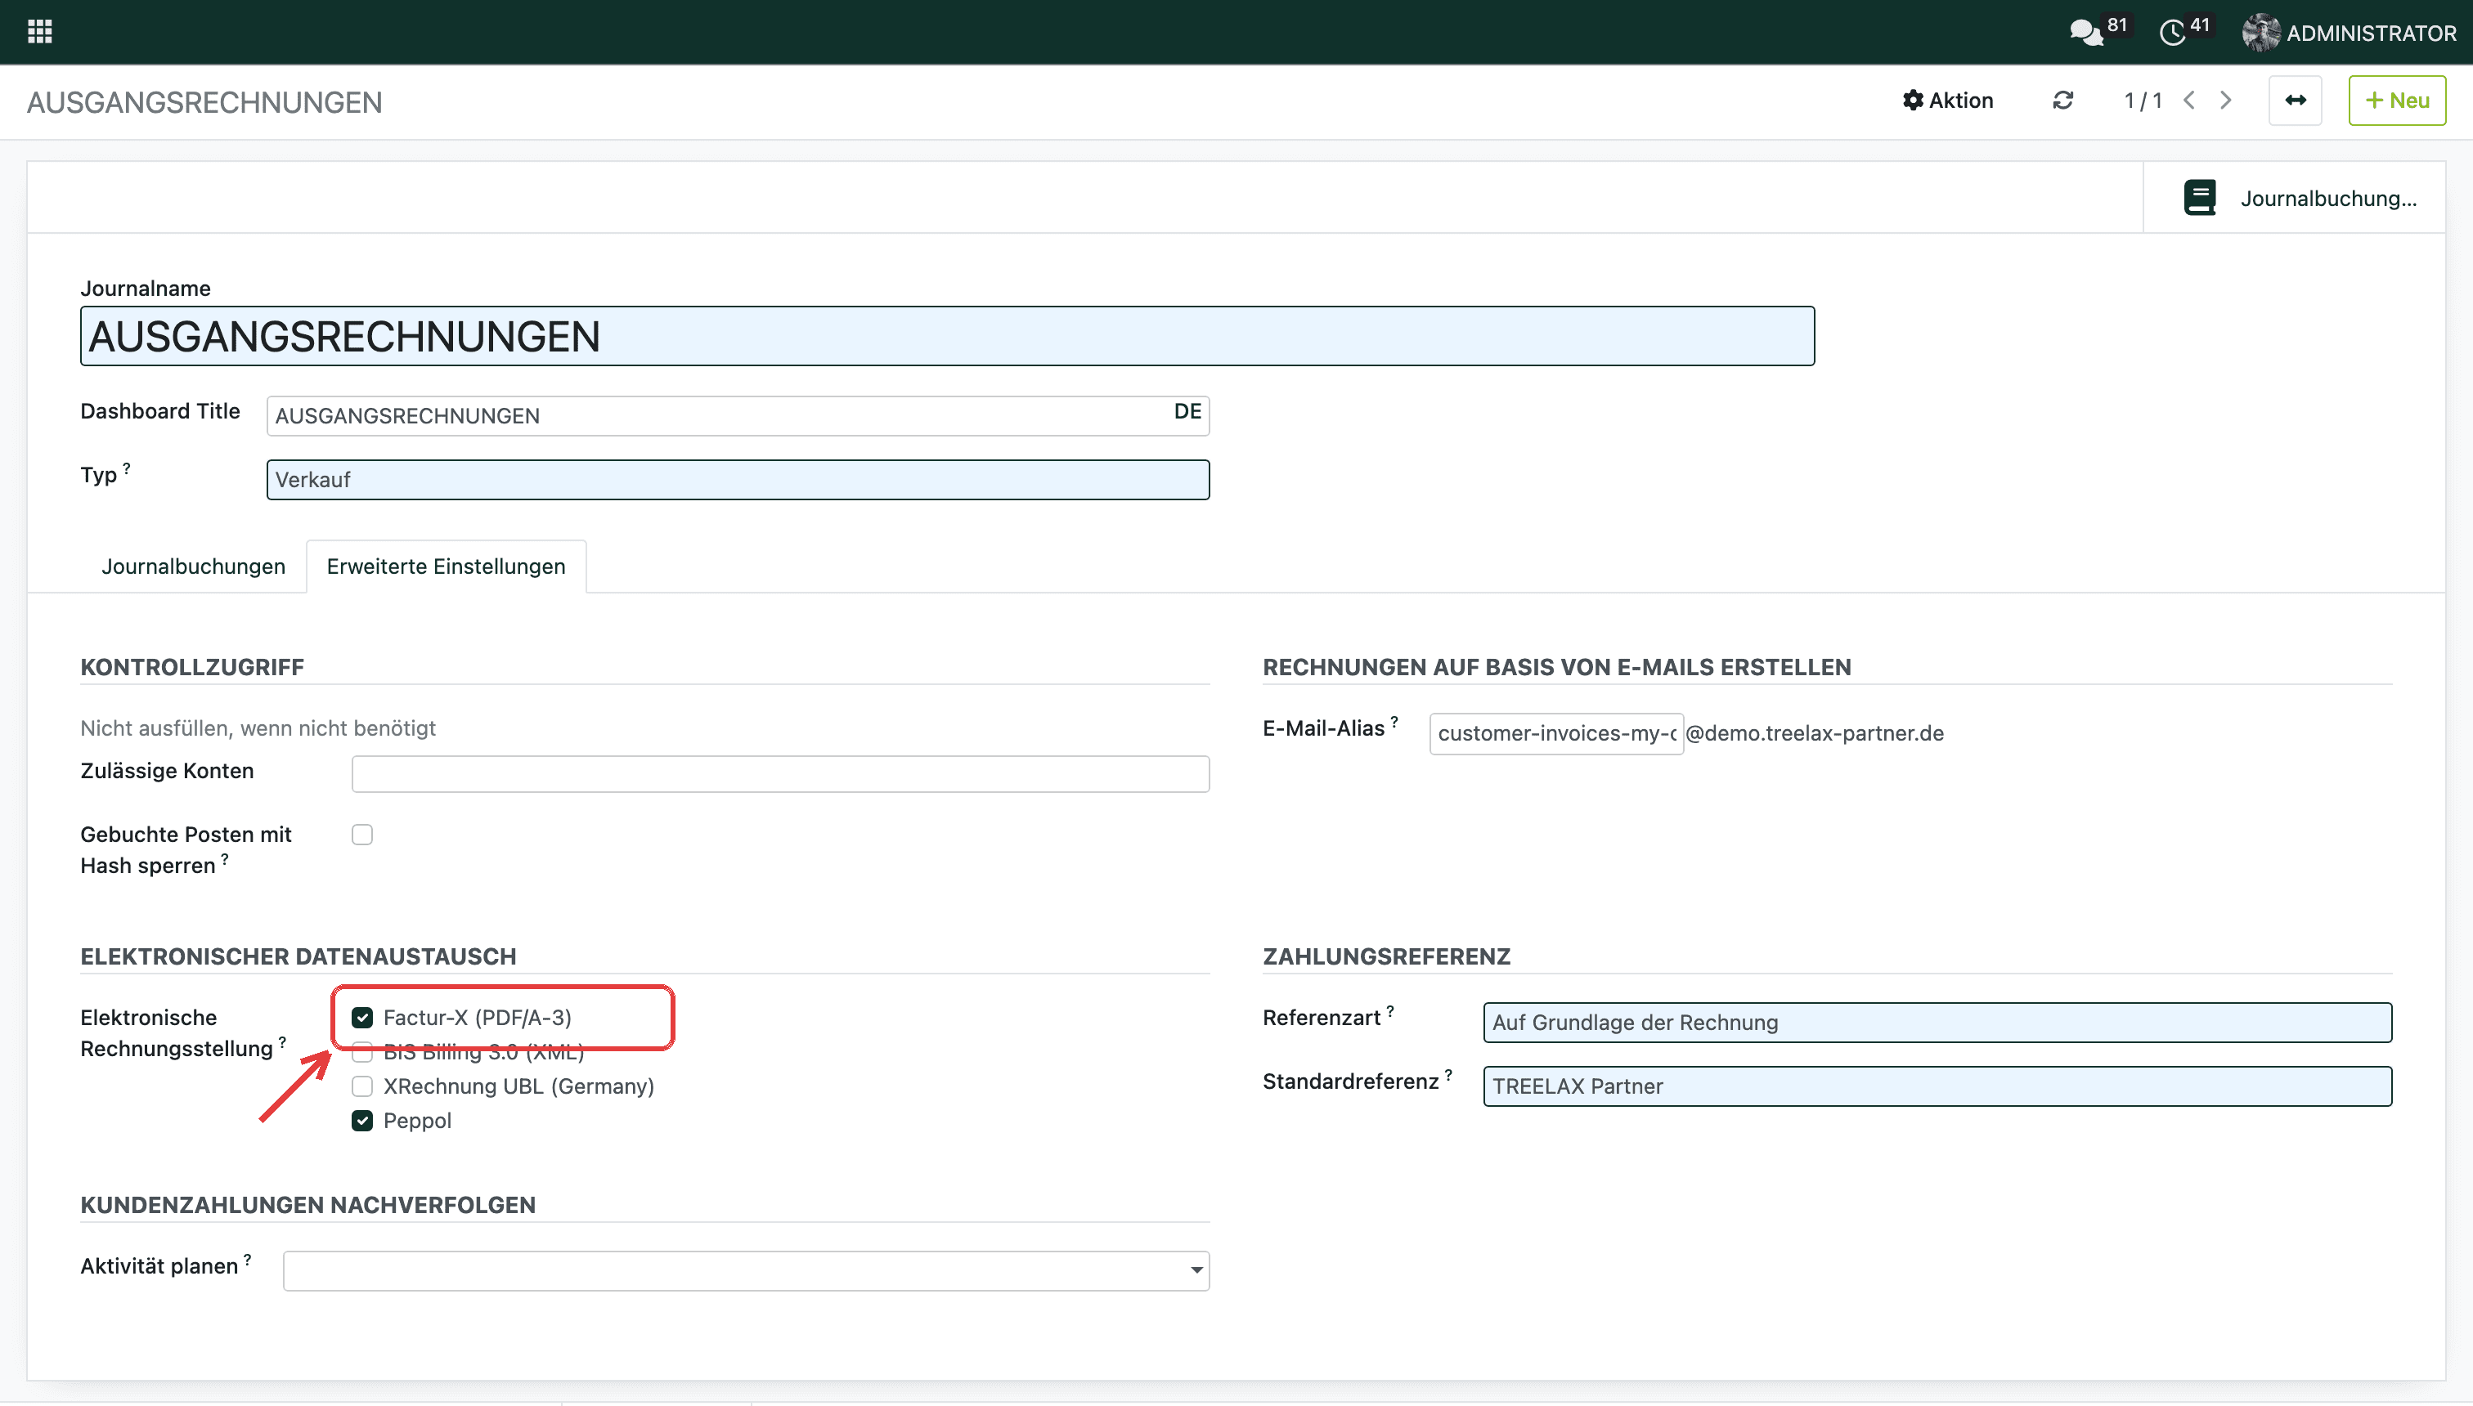
Task: Show help tooltip for Hash sperren
Action: click(x=224, y=858)
